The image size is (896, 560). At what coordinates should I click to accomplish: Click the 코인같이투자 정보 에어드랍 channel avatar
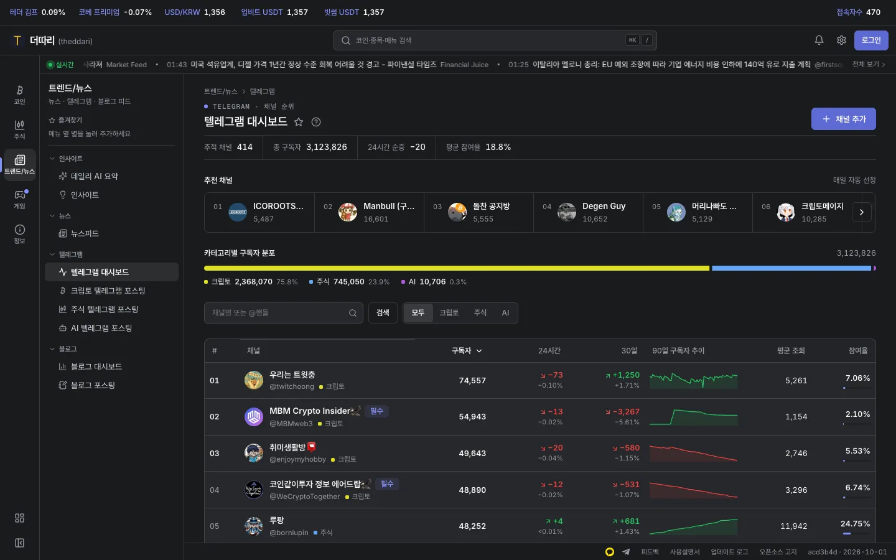click(254, 490)
